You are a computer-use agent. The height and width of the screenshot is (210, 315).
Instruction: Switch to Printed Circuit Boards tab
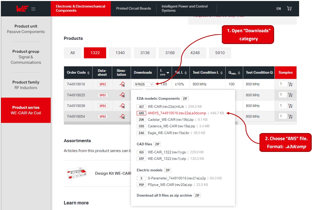point(133,8)
